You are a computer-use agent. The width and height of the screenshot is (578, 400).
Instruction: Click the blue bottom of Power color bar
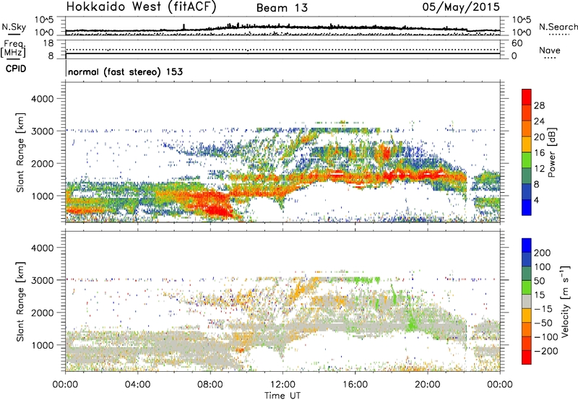click(527, 207)
